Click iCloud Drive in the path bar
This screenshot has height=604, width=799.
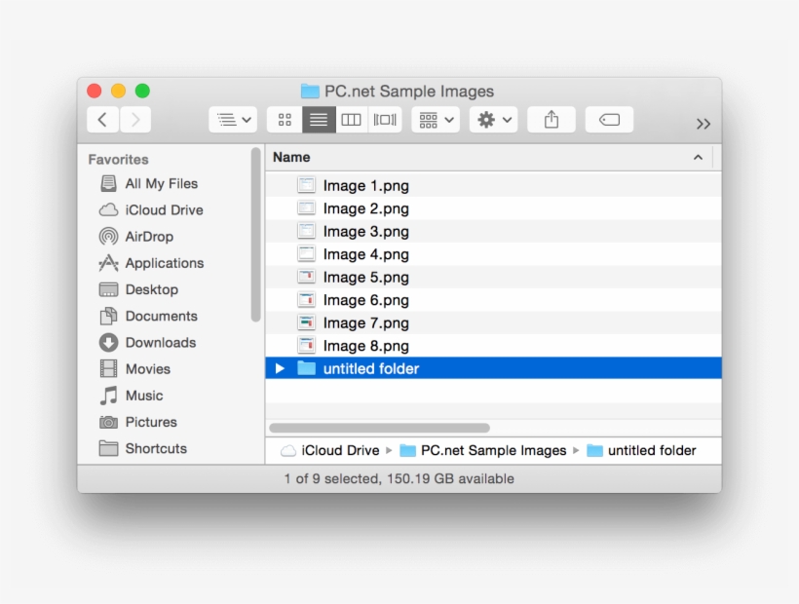coord(330,450)
